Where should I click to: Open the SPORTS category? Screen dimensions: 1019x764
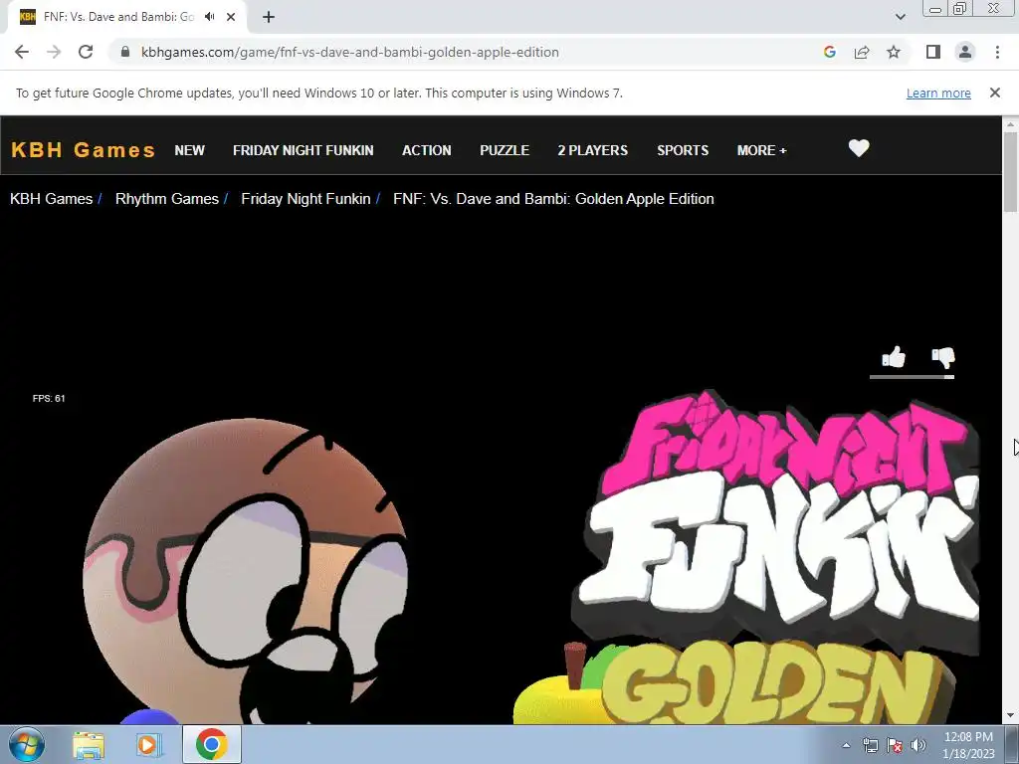(683, 150)
